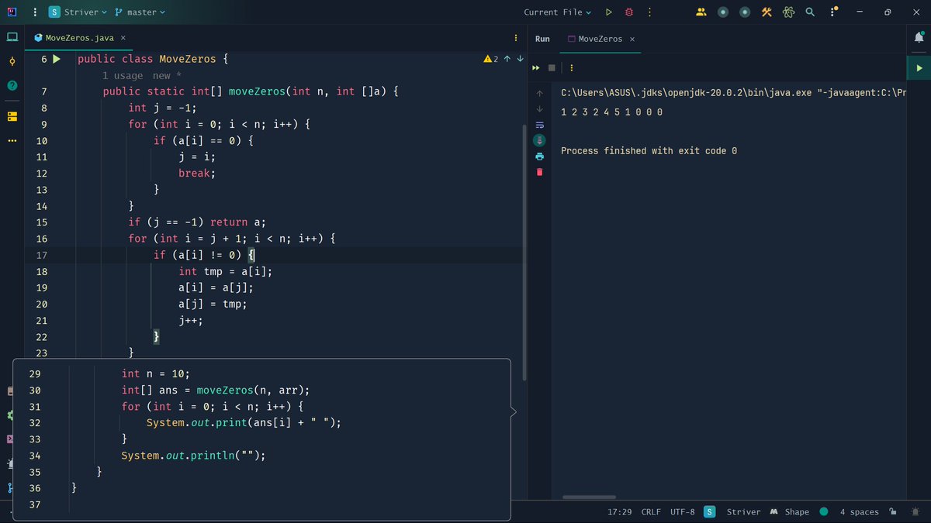
Task: Change the 4 spaces indent setting
Action: pyautogui.click(x=860, y=512)
